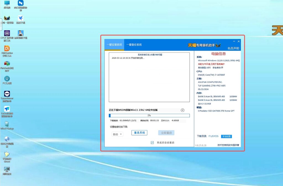
Task: Uncheck the auto restart after completion checkbox
Action: point(152,142)
